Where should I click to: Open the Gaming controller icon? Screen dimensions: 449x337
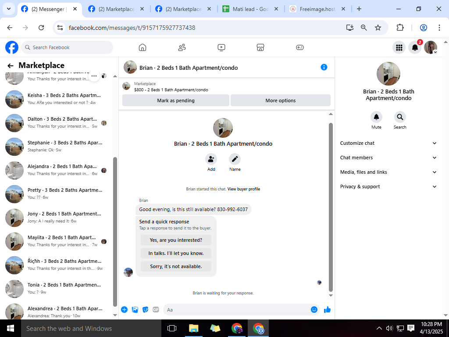300,47
